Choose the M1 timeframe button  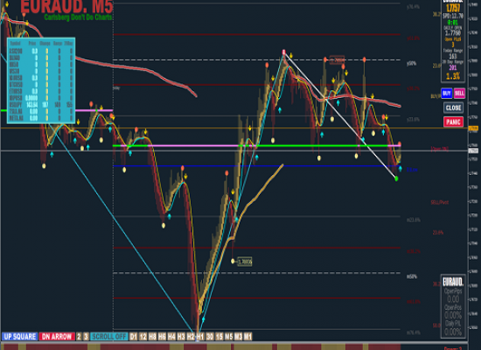tap(247, 337)
